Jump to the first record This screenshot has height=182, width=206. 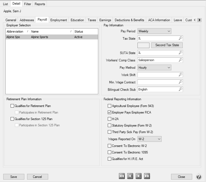122,176
